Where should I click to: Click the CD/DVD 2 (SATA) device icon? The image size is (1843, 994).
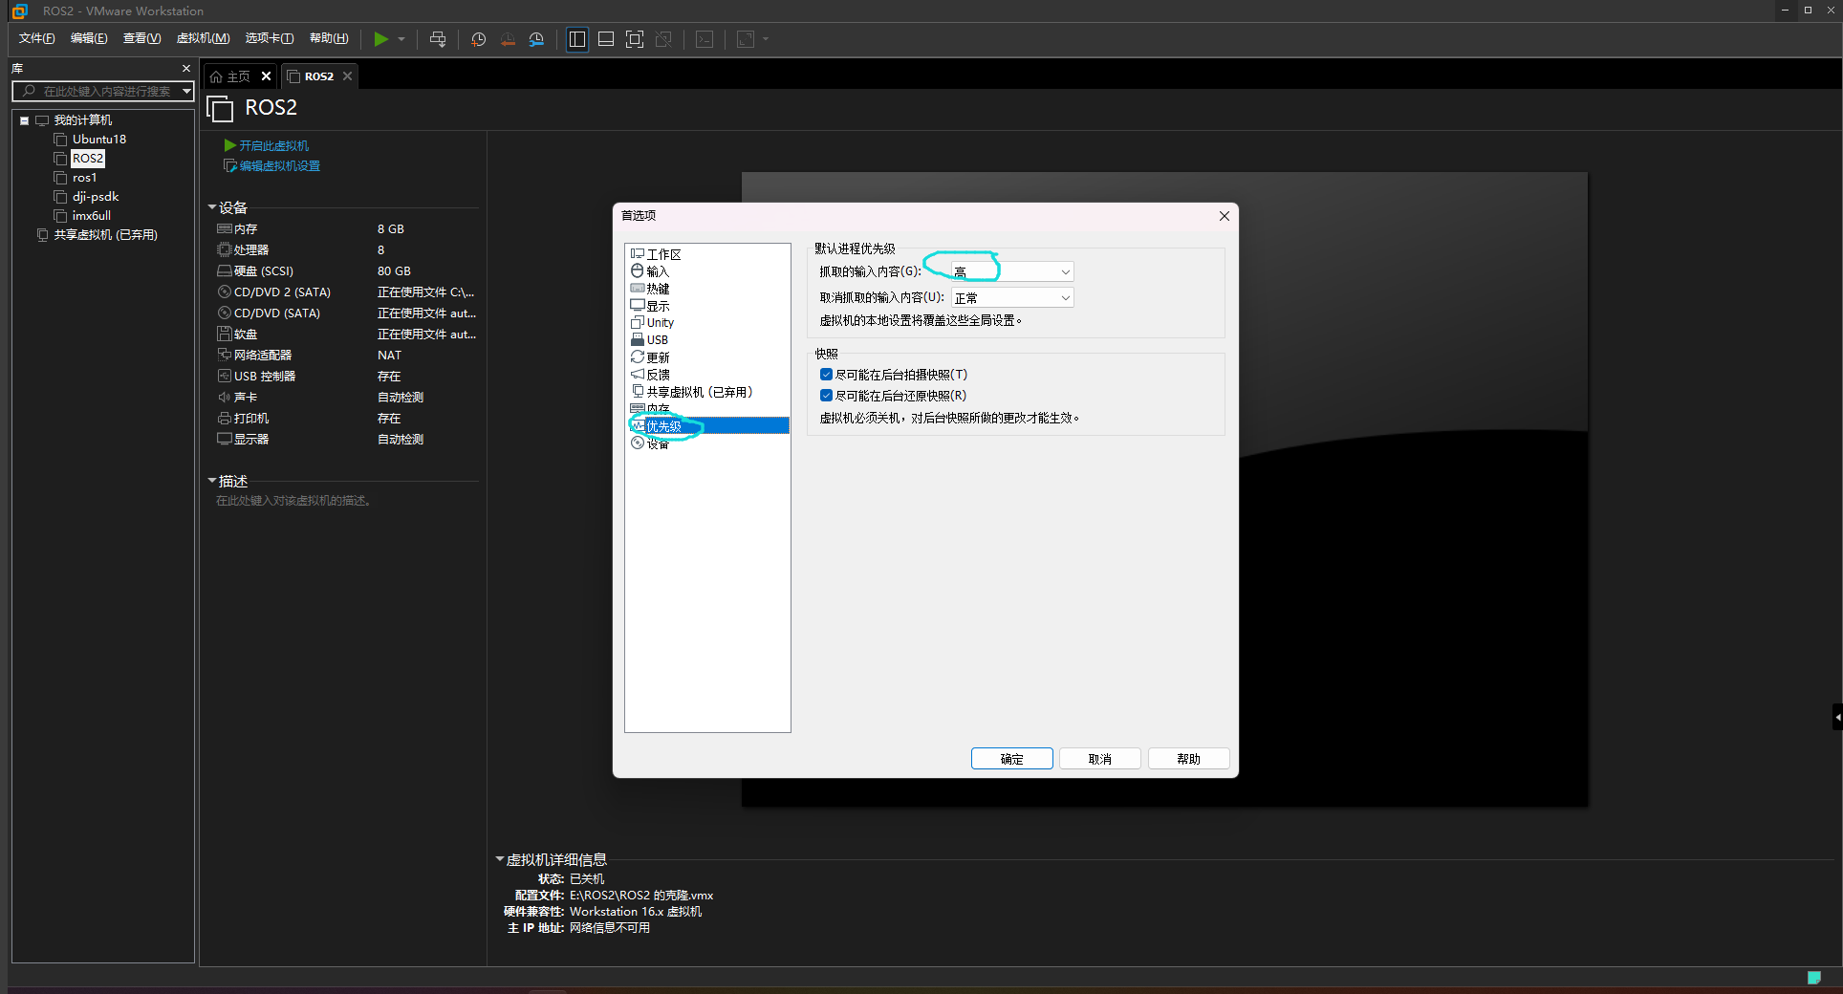coord(225,292)
